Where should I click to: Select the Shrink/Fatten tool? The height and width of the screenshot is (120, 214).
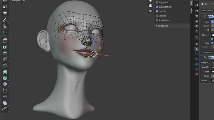pyautogui.click(x=5, y=97)
